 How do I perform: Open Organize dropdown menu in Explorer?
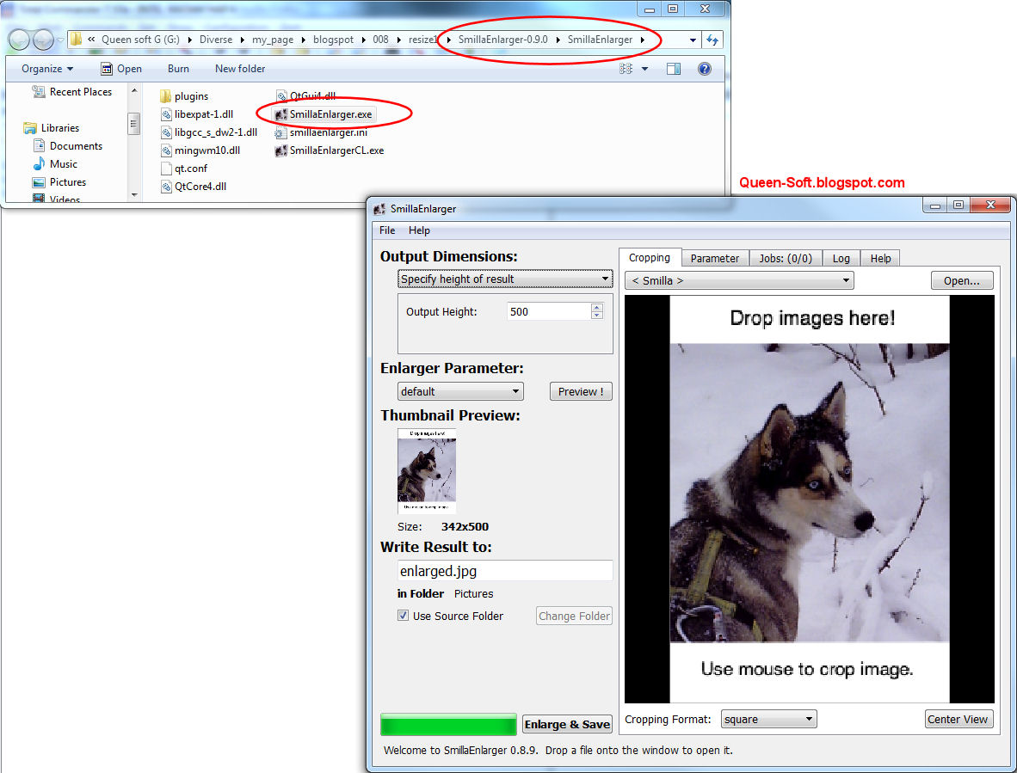click(x=47, y=69)
